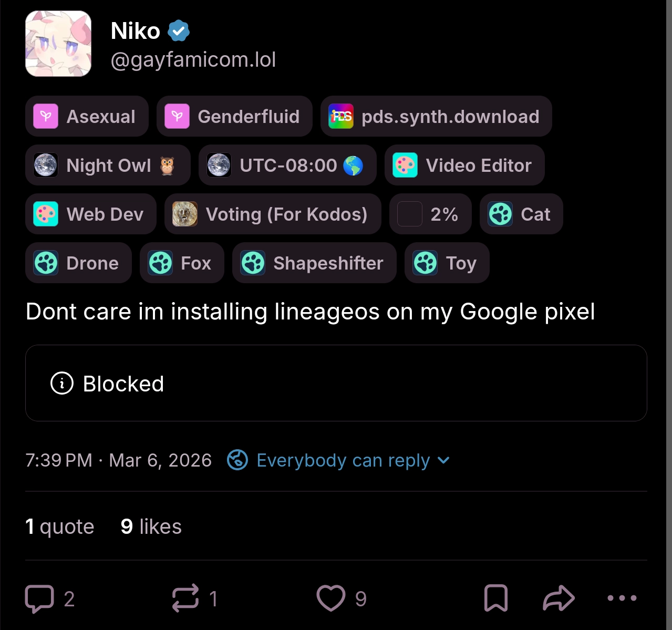
Task: Click the globe icon before Everybody can reply
Action: click(x=237, y=460)
